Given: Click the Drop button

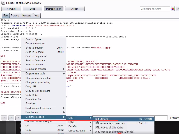Looking at the screenshot, I should click(32, 9).
